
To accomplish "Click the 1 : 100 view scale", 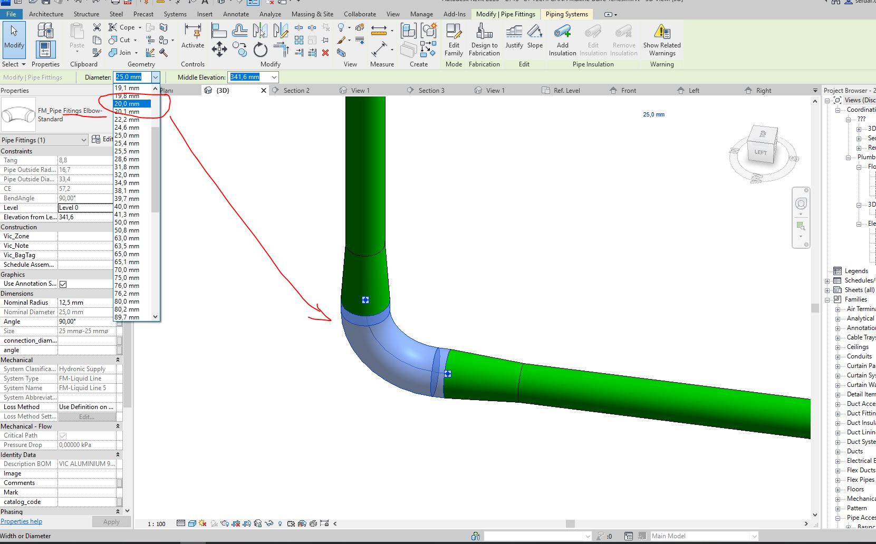I will coord(157,524).
